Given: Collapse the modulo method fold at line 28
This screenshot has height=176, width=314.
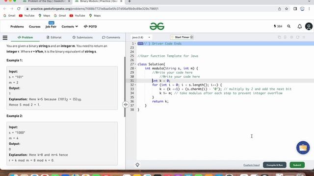Looking at the screenshot, I should click(x=135, y=68).
